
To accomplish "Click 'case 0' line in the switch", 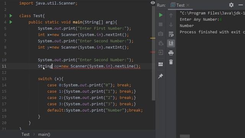I will point(89,85).
